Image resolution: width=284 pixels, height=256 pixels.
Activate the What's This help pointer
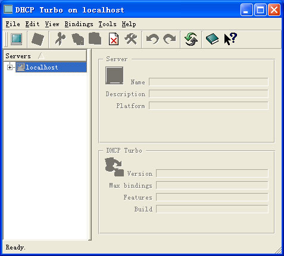(x=230, y=39)
